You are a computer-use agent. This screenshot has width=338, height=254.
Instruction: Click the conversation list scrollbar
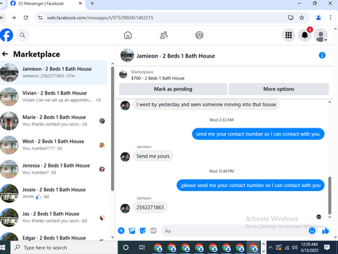click(x=112, y=128)
